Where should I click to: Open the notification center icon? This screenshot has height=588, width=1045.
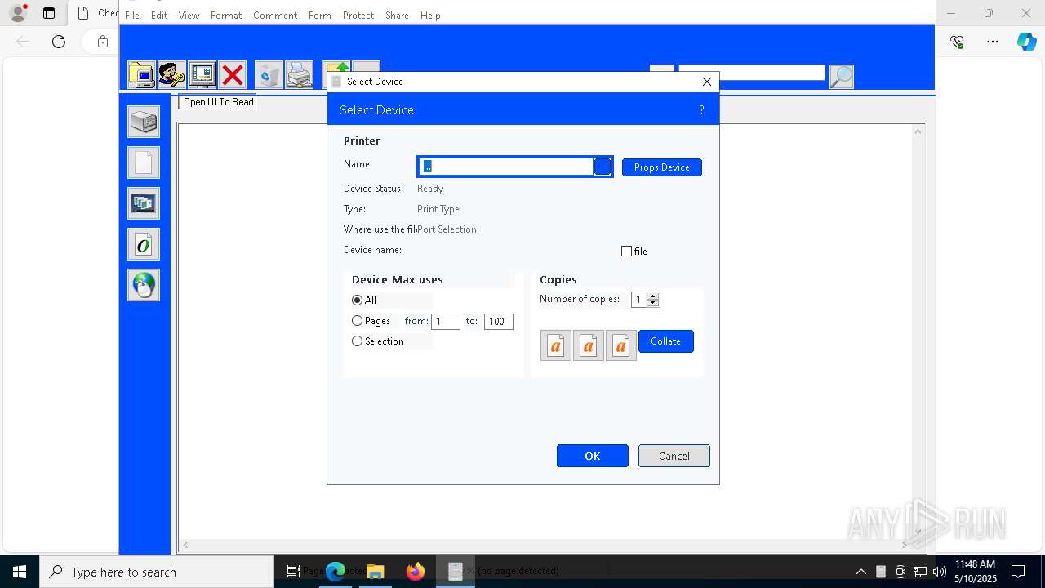click(1018, 572)
